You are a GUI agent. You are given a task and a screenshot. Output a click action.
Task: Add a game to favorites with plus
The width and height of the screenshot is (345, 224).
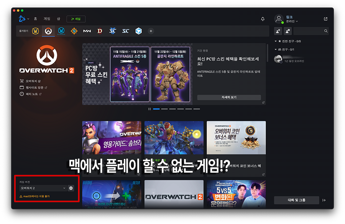151,31
